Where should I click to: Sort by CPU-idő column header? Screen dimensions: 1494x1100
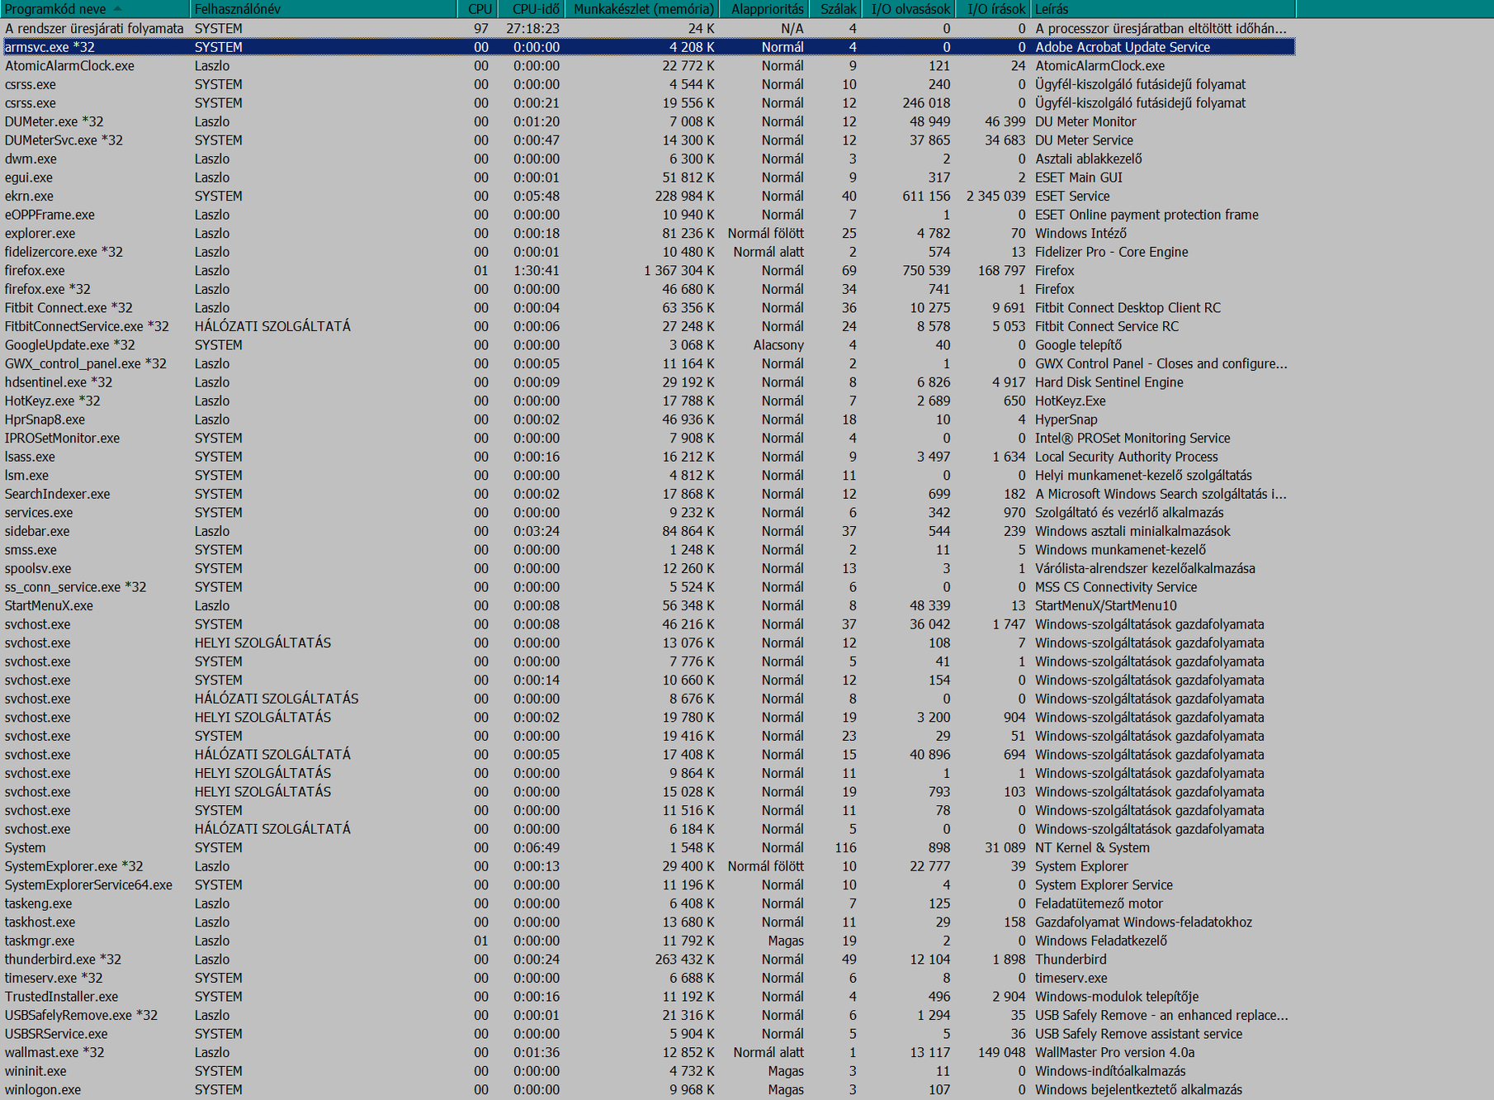[532, 9]
